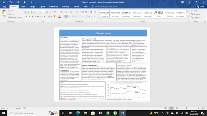Sort the selected paragraphs
The width and height of the screenshot is (207, 116).
coord(91,12)
